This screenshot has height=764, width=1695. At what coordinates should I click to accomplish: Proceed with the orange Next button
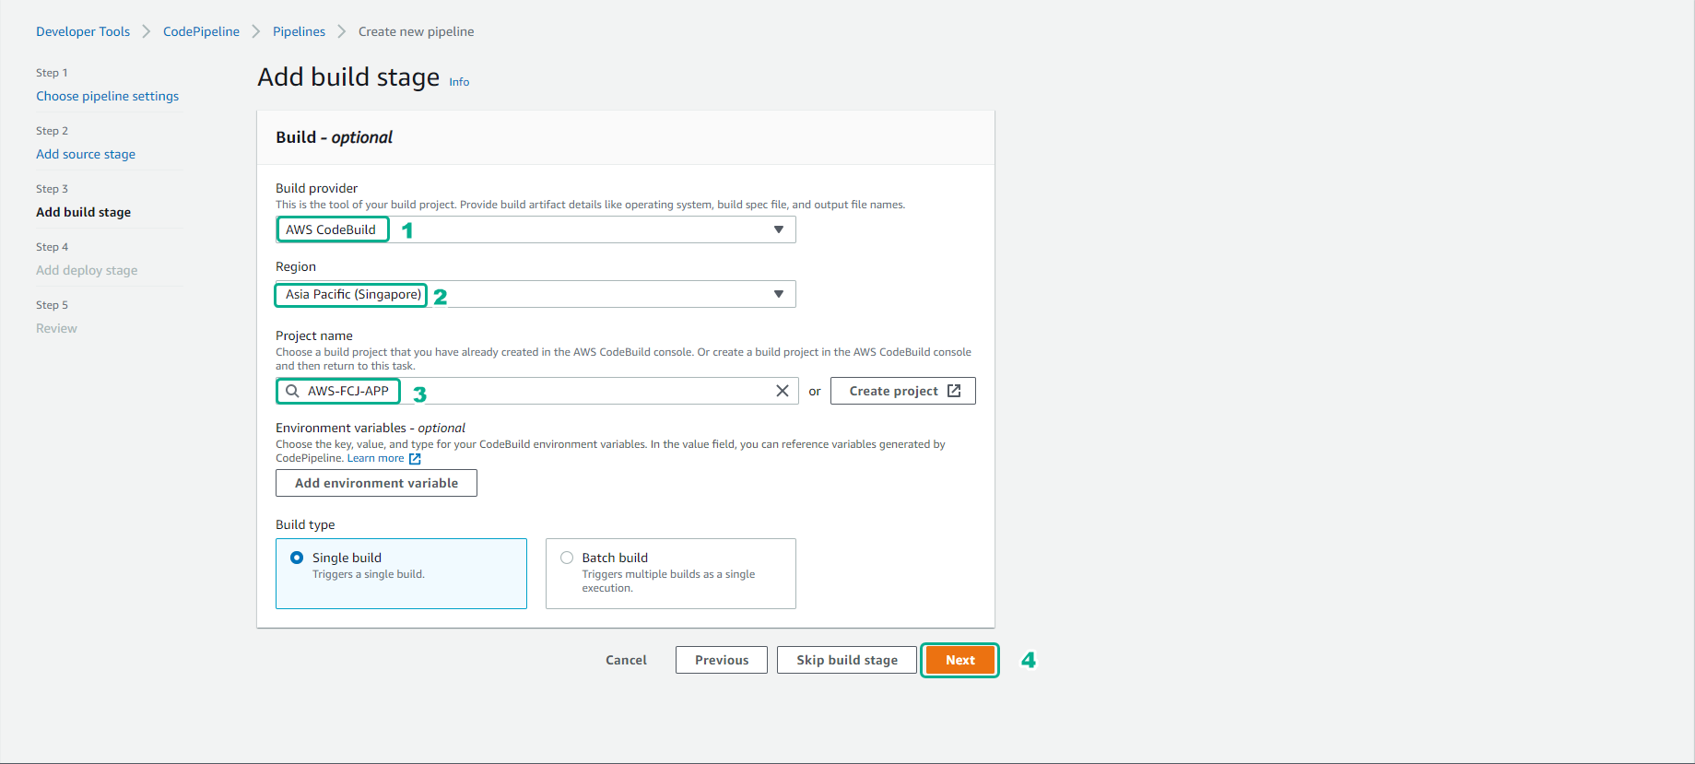(x=960, y=660)
